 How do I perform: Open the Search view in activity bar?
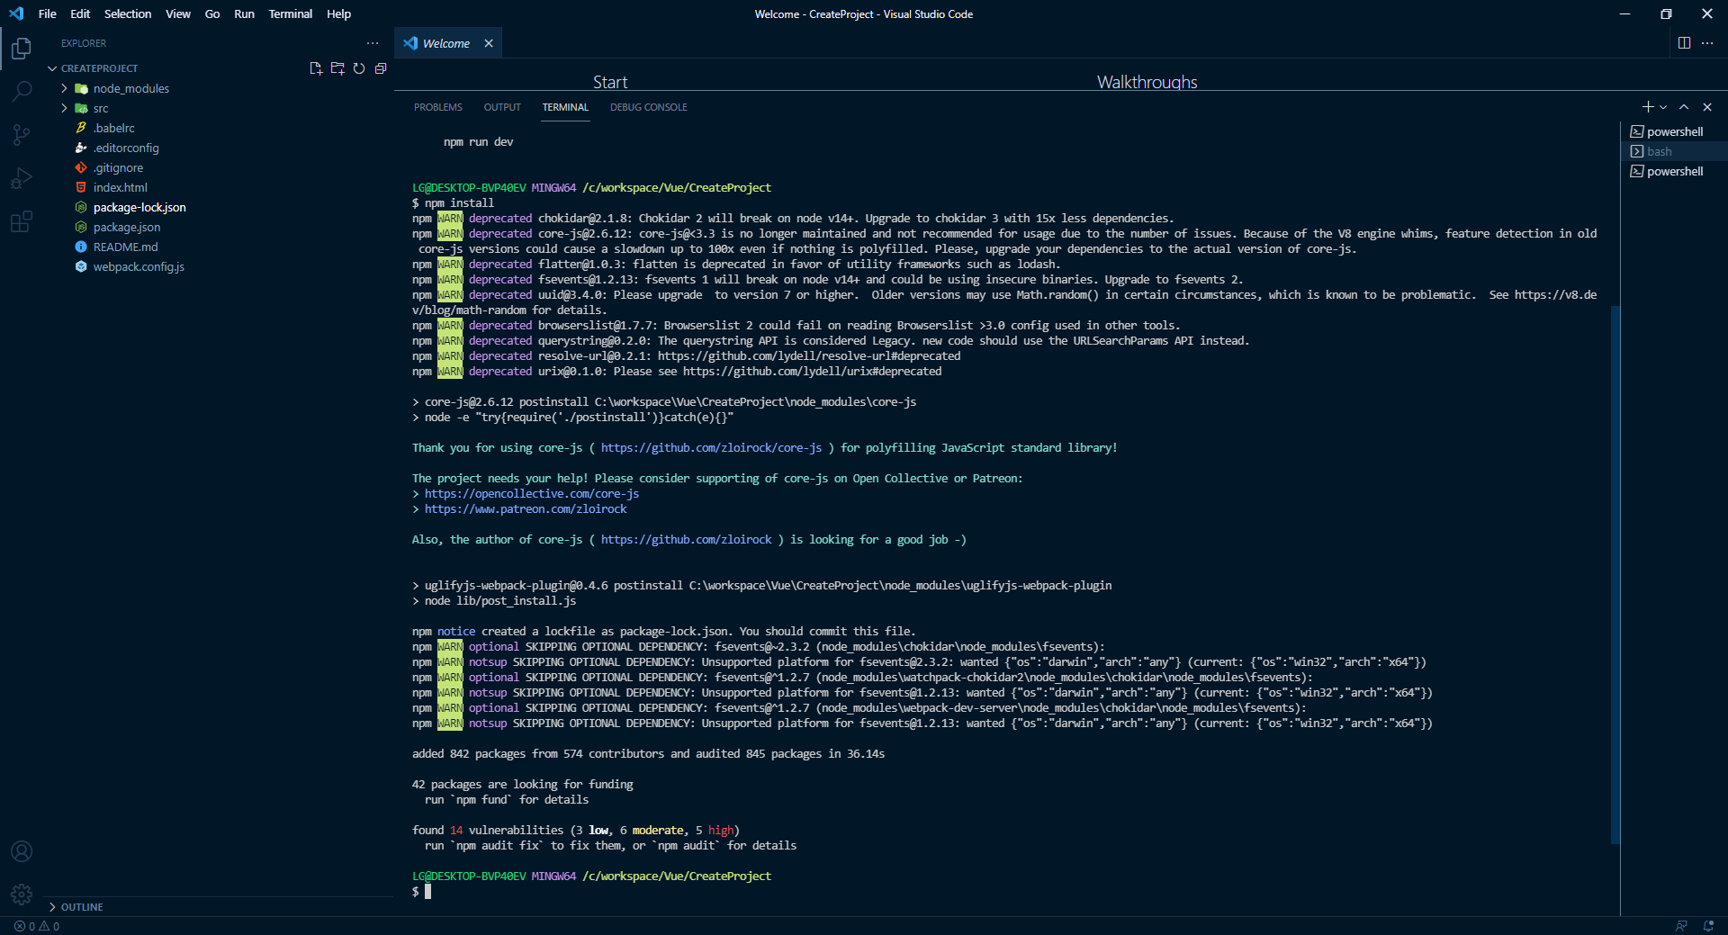(x=22, y=91)
